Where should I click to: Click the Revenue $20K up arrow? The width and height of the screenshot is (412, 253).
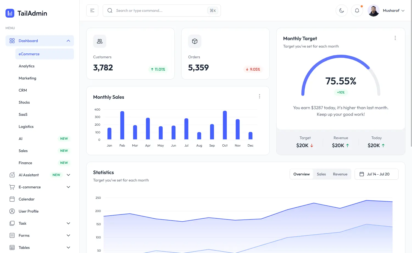[x=347, y=145]
